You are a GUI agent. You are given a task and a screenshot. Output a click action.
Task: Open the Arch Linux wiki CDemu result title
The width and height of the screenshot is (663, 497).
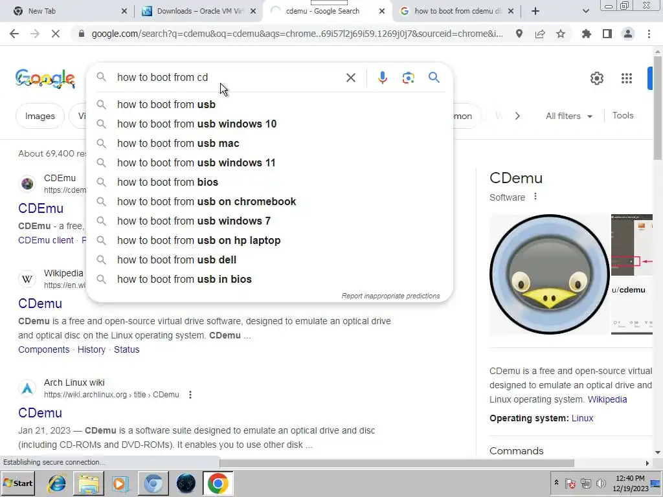tap(40, 413)
